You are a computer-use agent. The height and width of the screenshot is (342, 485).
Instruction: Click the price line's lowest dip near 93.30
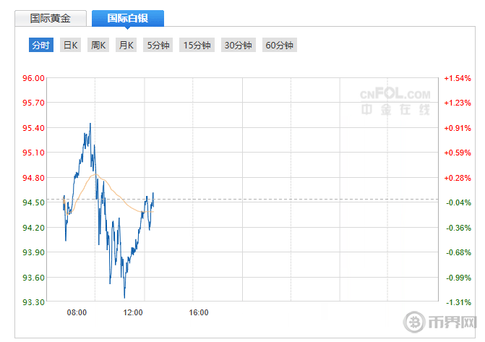point(124,296)
